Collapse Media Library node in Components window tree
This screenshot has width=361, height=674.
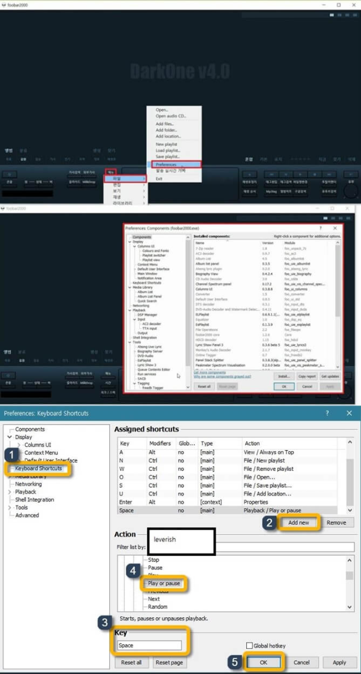(129, 287)
